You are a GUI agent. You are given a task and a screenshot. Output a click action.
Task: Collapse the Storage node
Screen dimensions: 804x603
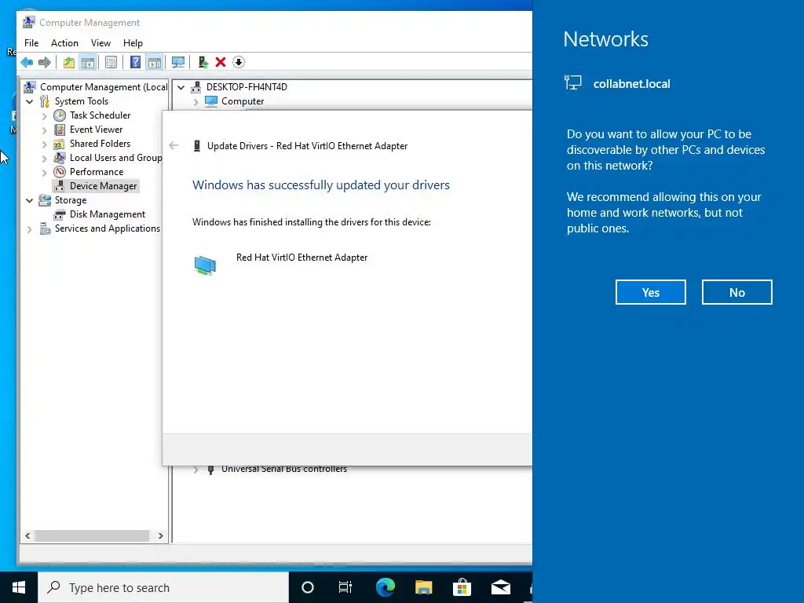(30, 200)
